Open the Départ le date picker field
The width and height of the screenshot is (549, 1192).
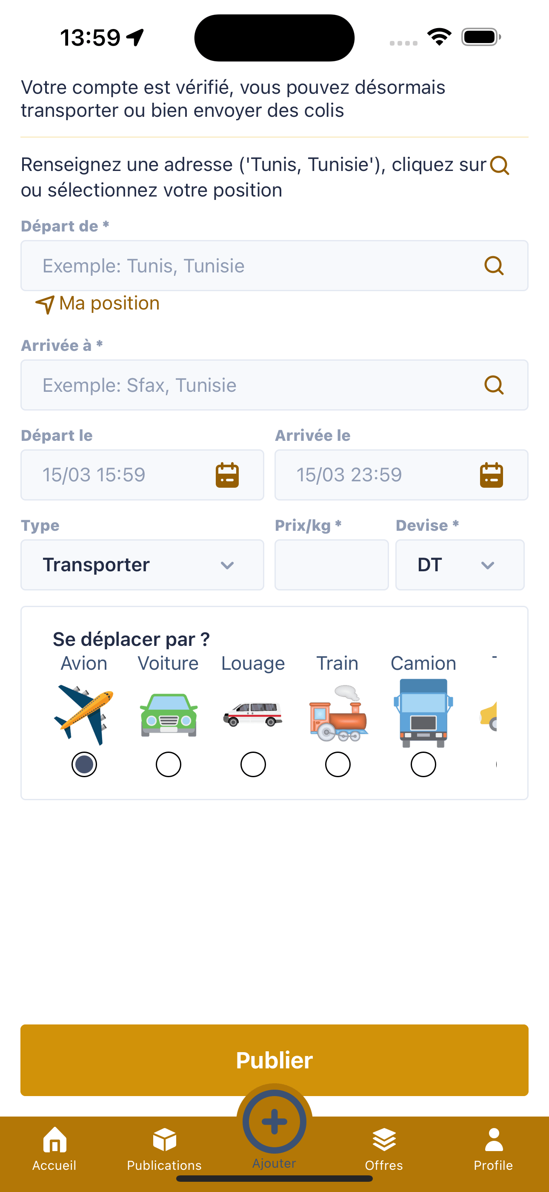point(142,475)
